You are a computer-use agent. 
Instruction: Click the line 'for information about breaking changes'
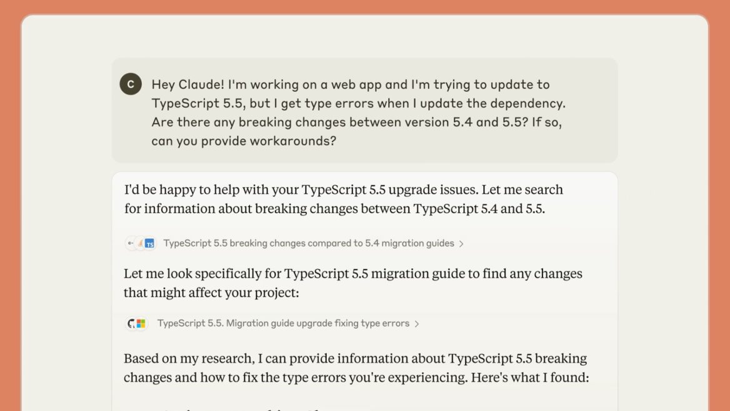tap(334, 209)
